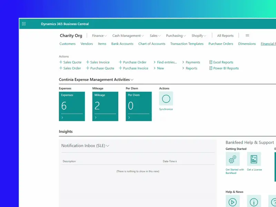Image resolution: width=276 pixels, height=207 pixels.
Task: Open the Help & News play video icon
Action: point(233,201)
